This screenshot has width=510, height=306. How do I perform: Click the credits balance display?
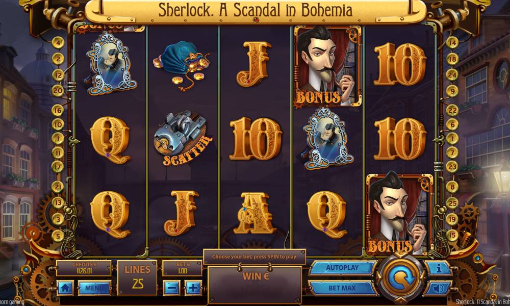(x=84, y=268)
